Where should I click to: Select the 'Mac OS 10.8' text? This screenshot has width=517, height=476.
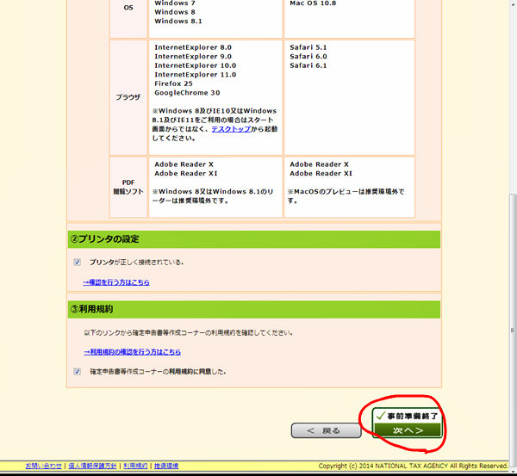point(313,3)
